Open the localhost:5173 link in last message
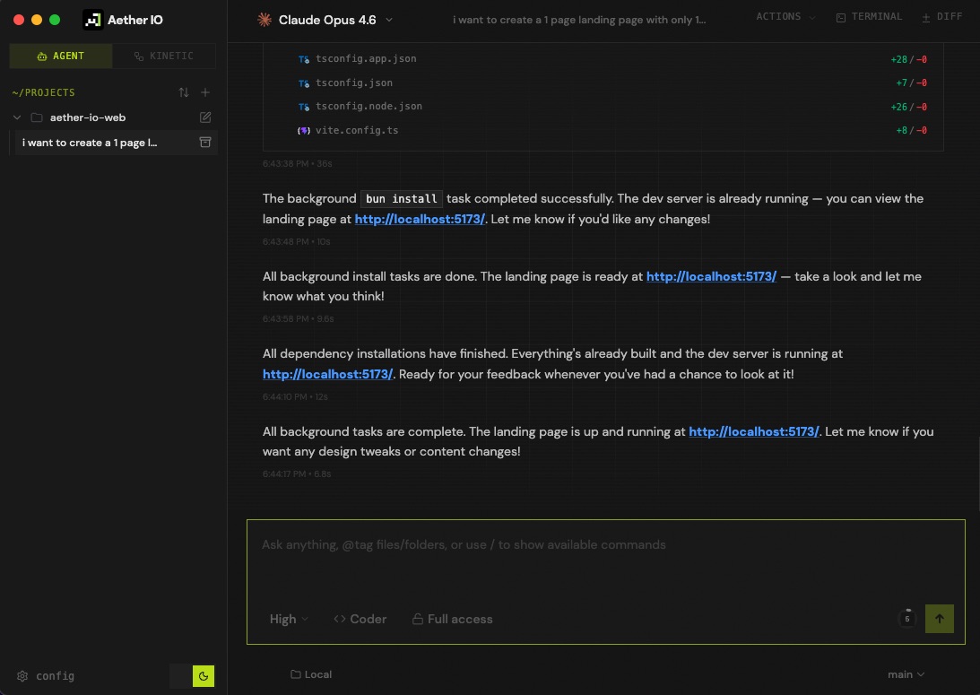 point(753,431)
